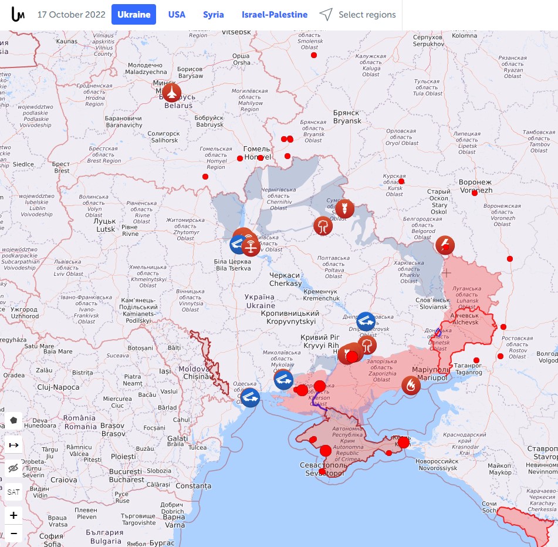Click the blue rocket launcher marker near Odesa
Screen dimensions: 558x547
coord(250,397)
